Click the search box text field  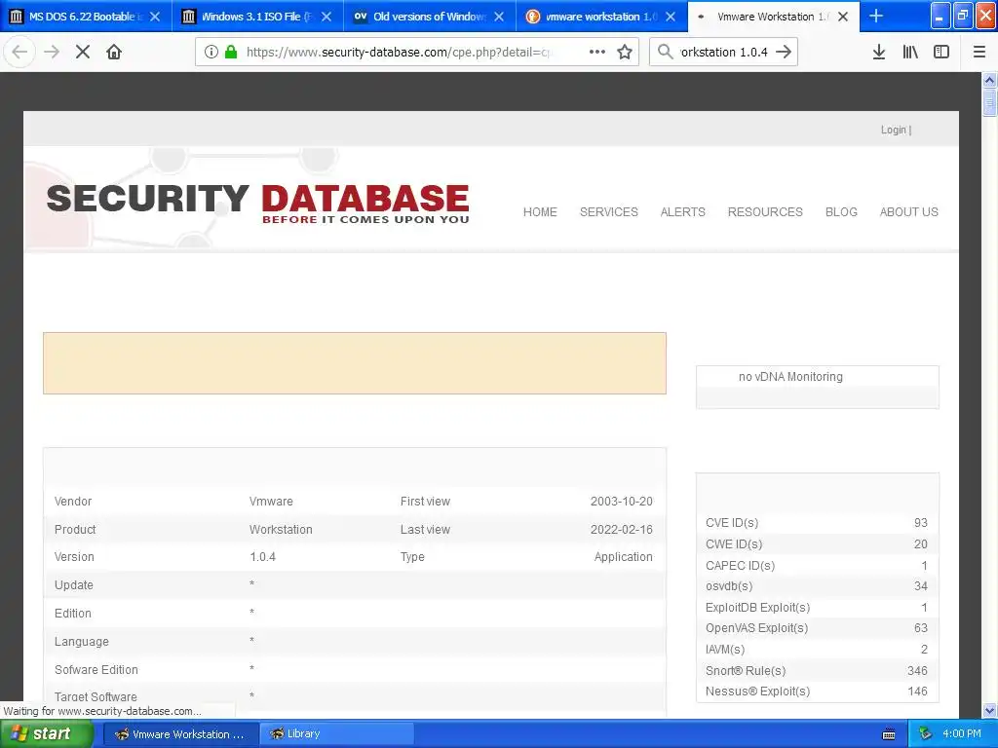pyautogui.click(x=723, y=52)
